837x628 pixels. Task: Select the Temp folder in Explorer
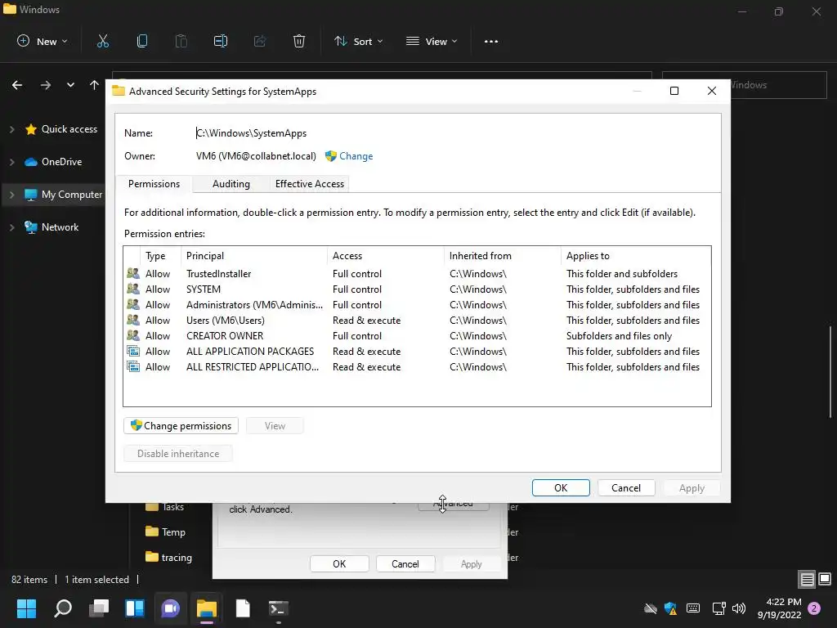coord(165,532)
